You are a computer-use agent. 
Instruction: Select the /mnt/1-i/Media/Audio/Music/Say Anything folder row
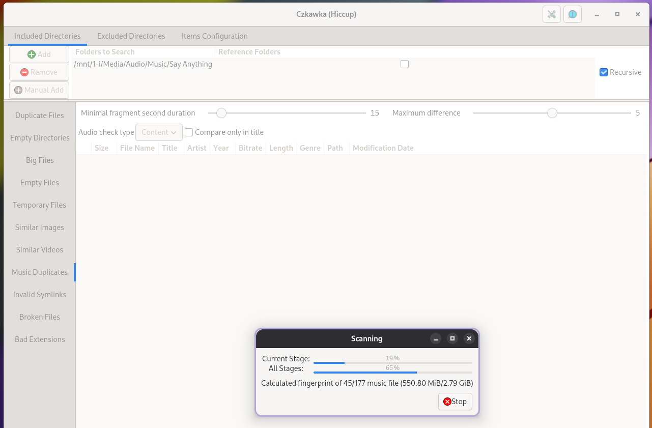333,64
